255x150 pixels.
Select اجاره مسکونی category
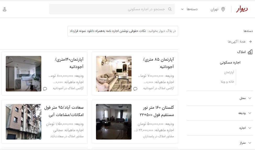click(x=230, y=62)
